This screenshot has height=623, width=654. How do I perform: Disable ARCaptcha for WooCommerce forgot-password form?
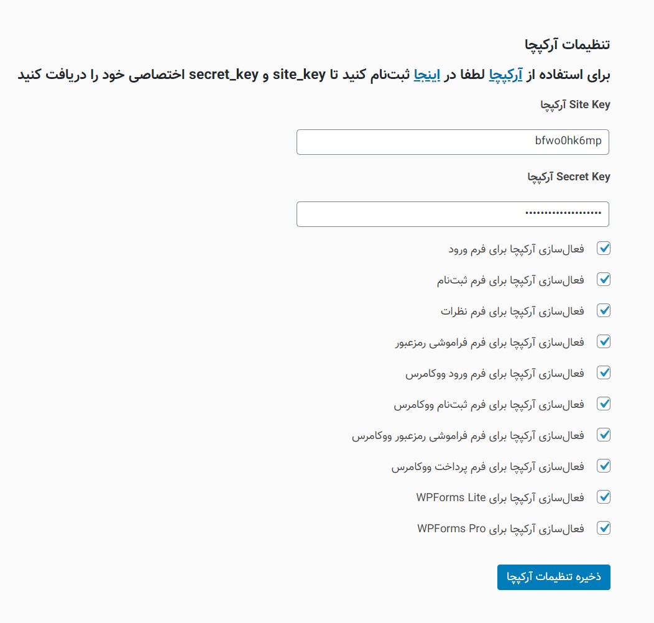[x=603, y=435]
